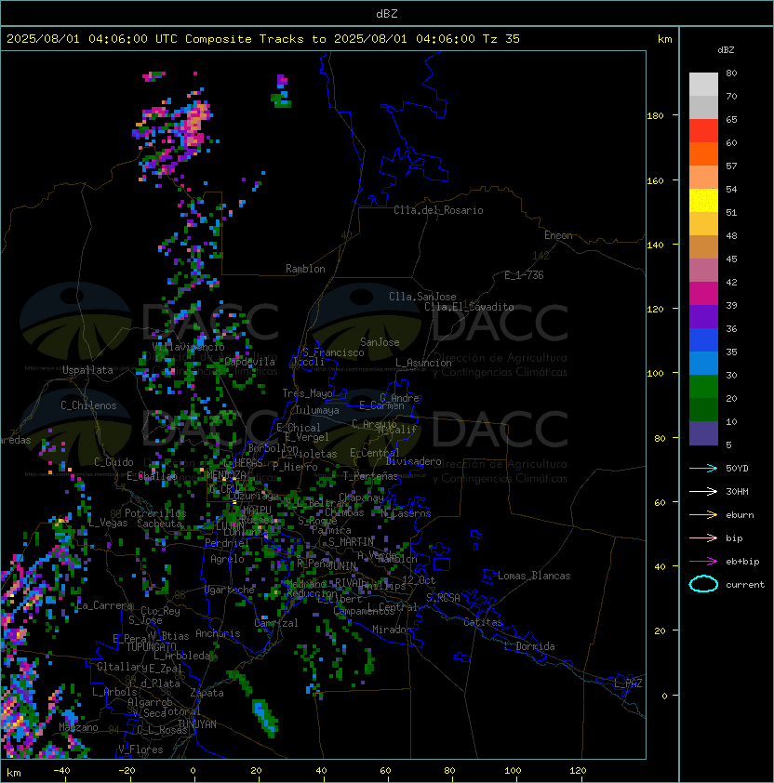Image resolution: width=774 pixels, height=783 pixels.
Task: Click the 'Manzano' map label
Action: [78, 727]
